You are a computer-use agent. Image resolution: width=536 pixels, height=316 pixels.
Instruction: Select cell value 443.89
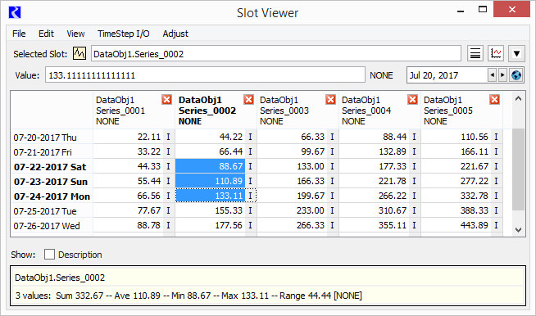(x=457, y=225)
